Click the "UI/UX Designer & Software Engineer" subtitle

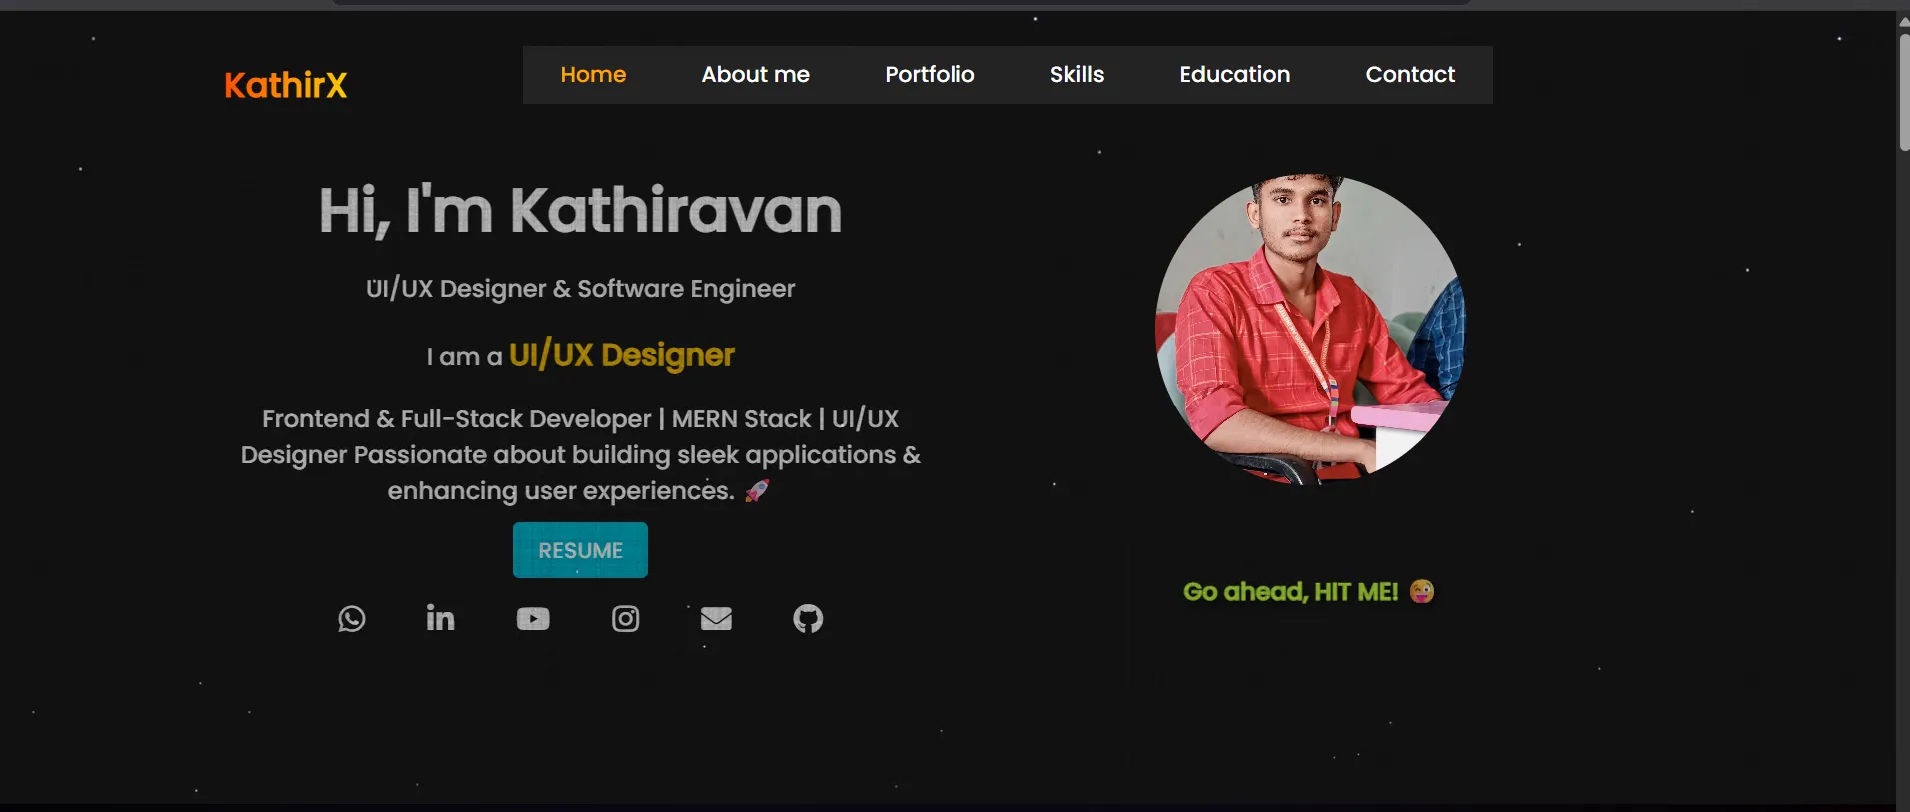click(x=580, y=289)
